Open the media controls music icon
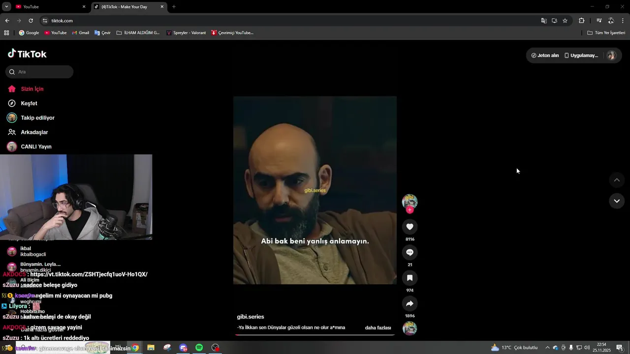Screen dimensions: 630x354 (x=599, y=21)
